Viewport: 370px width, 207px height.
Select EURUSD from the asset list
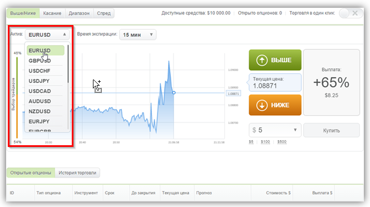tap(46, 51)
